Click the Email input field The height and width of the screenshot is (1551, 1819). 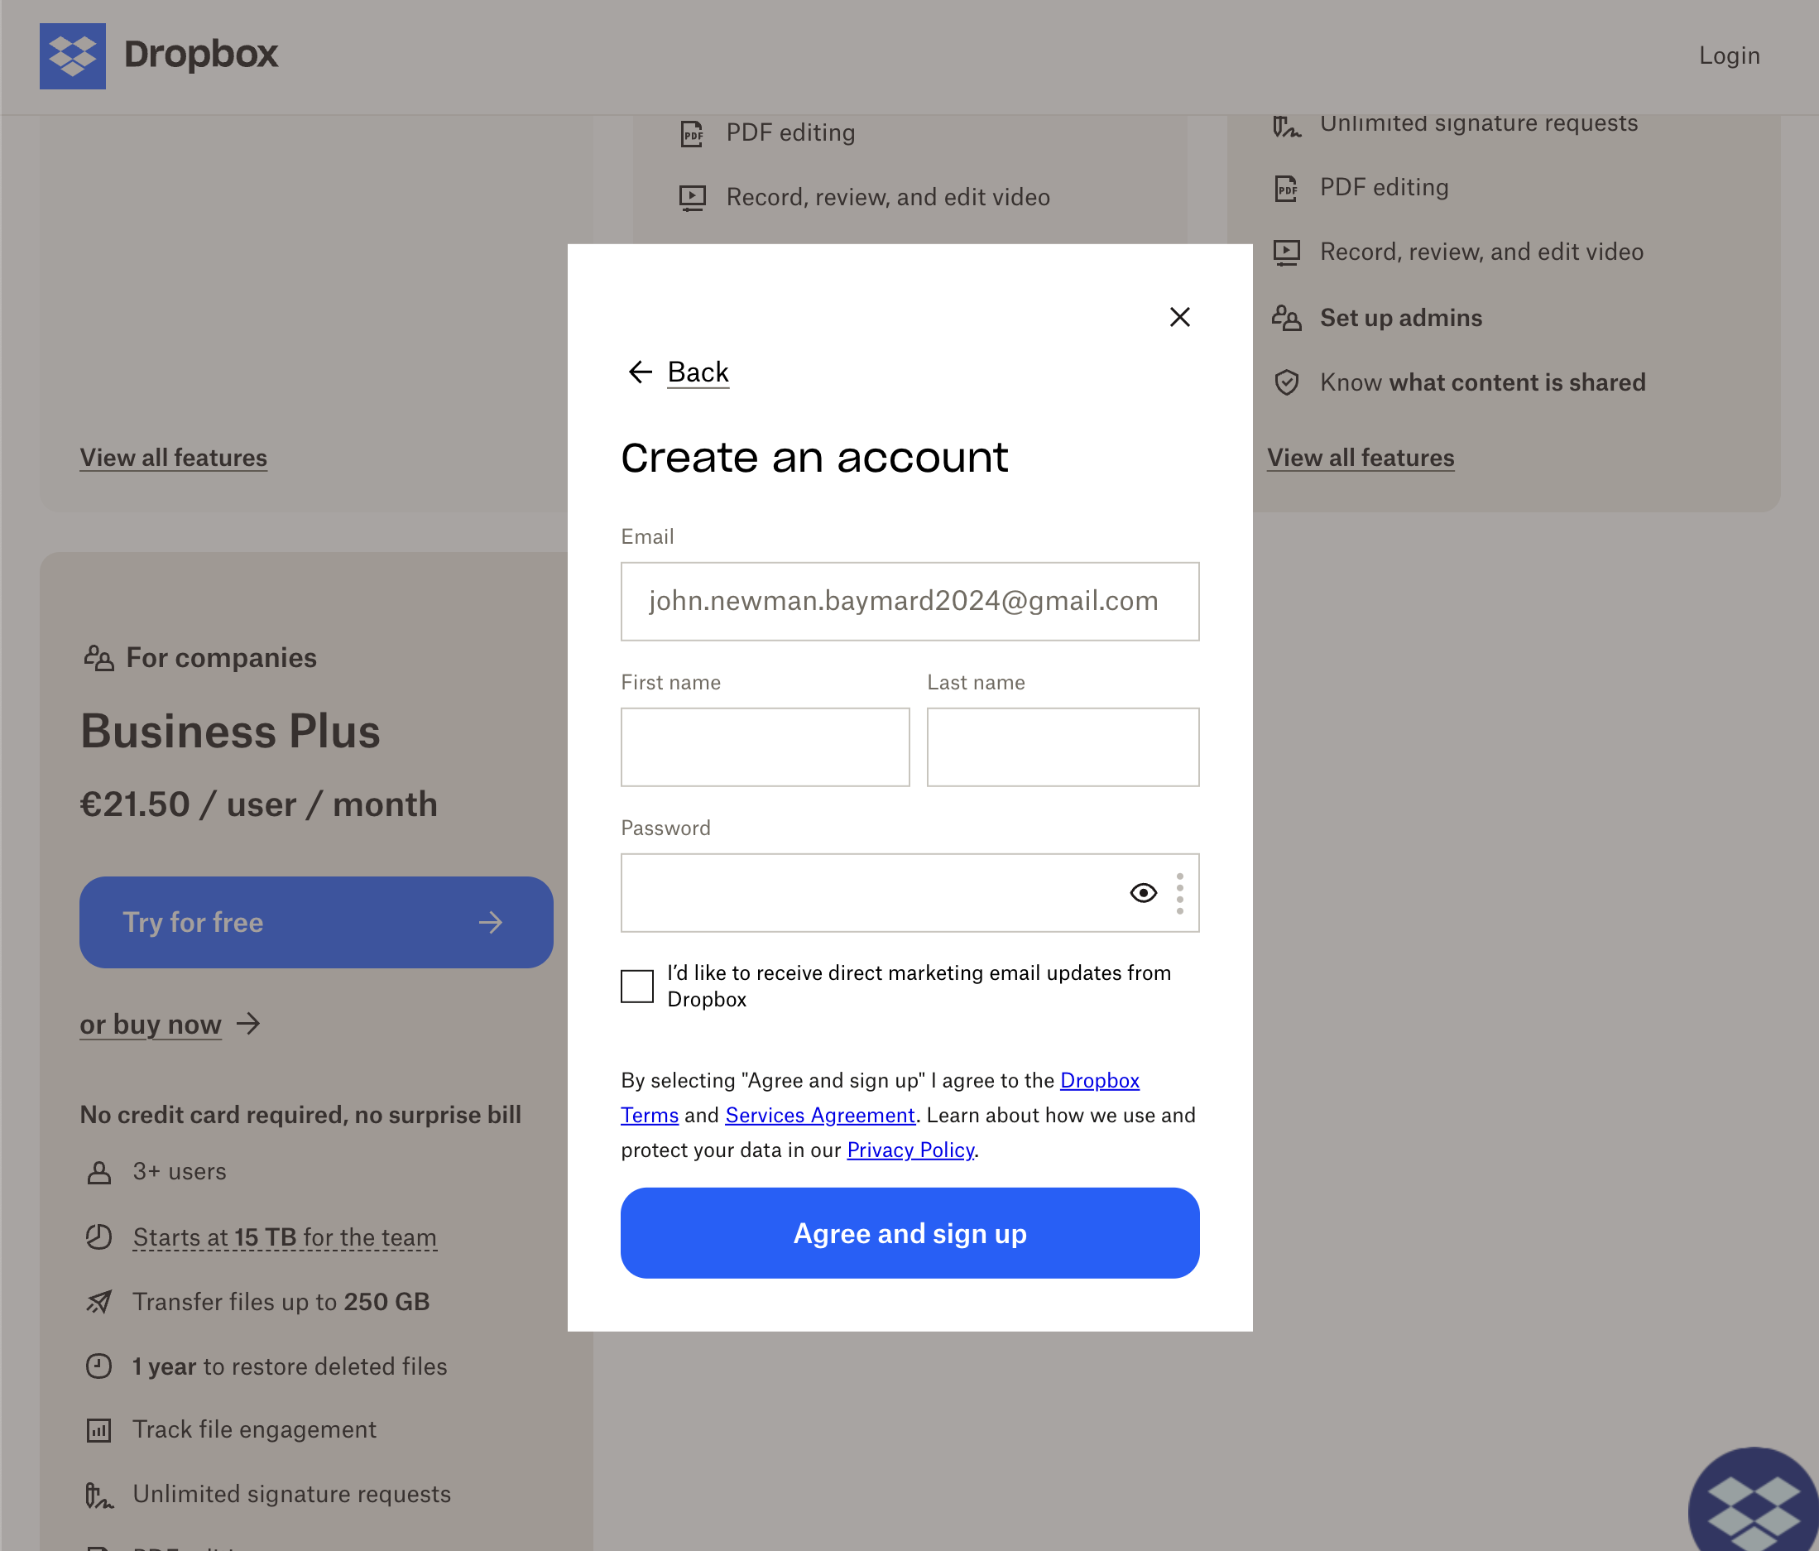(x=909, y=601)
